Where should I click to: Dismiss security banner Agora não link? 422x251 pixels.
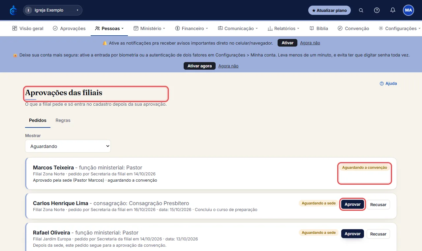coord(228,66)
